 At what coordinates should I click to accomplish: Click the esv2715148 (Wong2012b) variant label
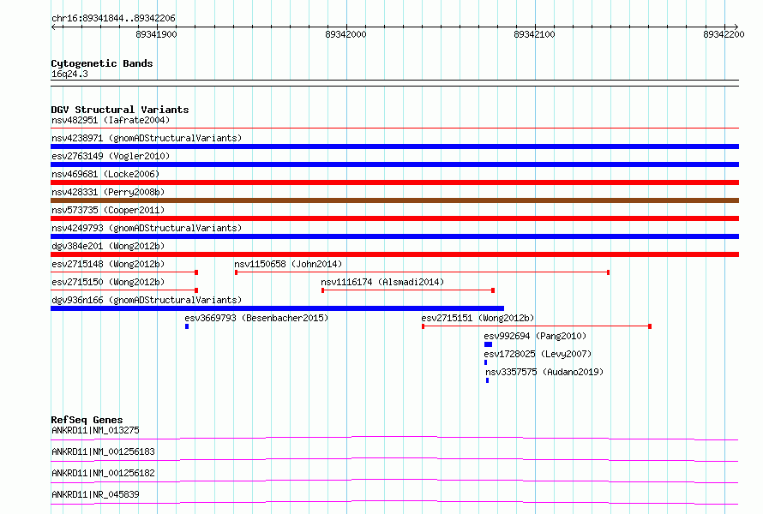[x=108, y=264]
